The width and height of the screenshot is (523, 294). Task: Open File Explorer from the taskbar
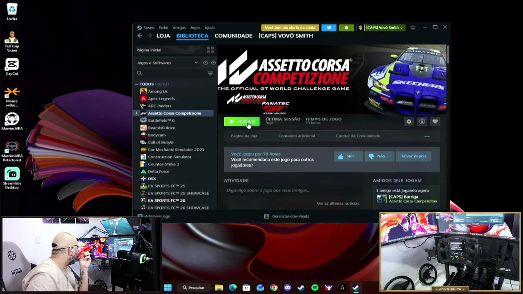tap(219, 288)
